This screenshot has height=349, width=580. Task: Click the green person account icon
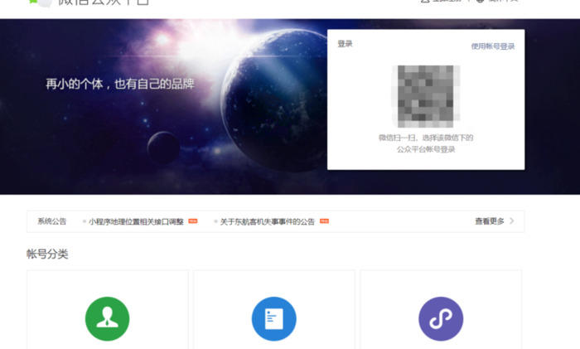[x=107, y=318]
